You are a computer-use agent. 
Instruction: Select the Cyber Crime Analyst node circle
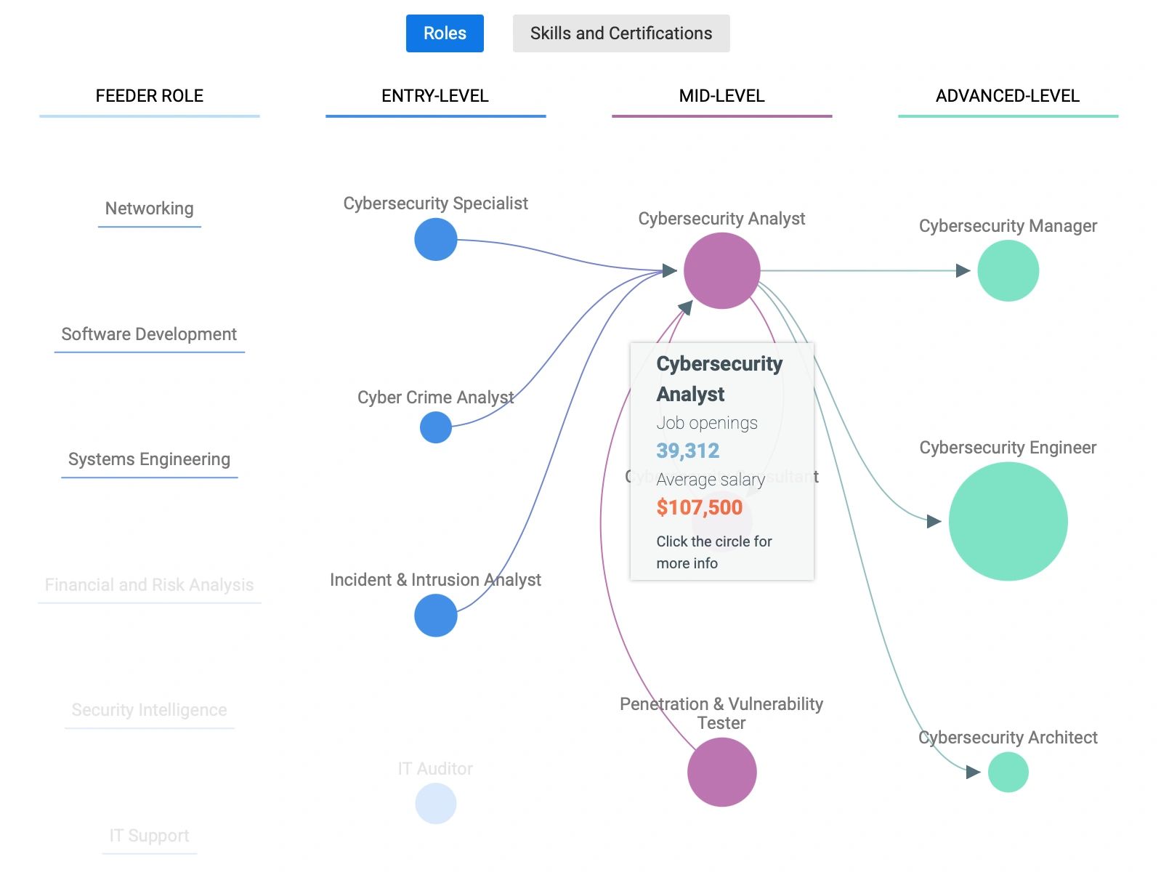435,427
